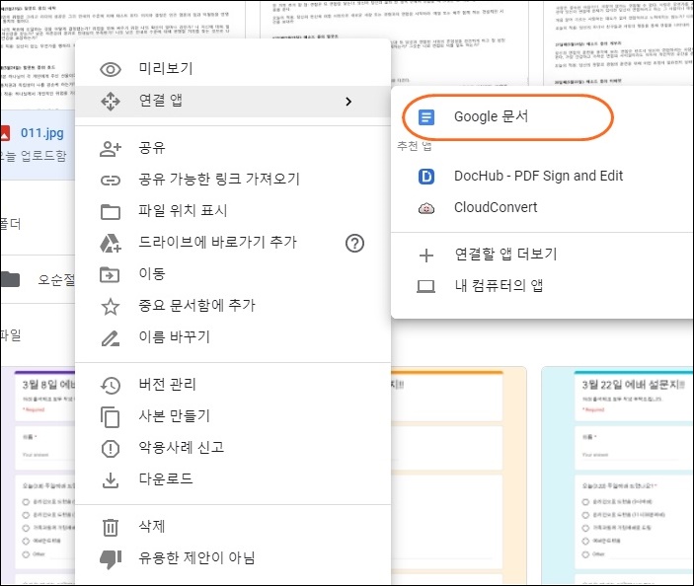Choose 이름 바꾸기 menu entry
This screenshot has height=586, width=694.
point(233,338)
